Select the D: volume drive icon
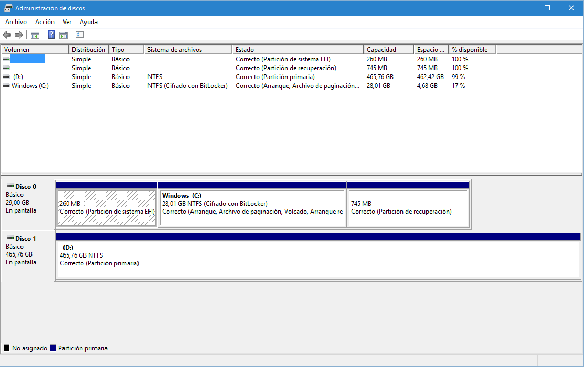The height and width of the screenshot is (367, 584). pos(6,76)
